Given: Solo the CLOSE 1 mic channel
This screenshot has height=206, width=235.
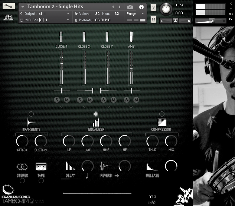Looking at the screenshot, I should pos(57,100).
